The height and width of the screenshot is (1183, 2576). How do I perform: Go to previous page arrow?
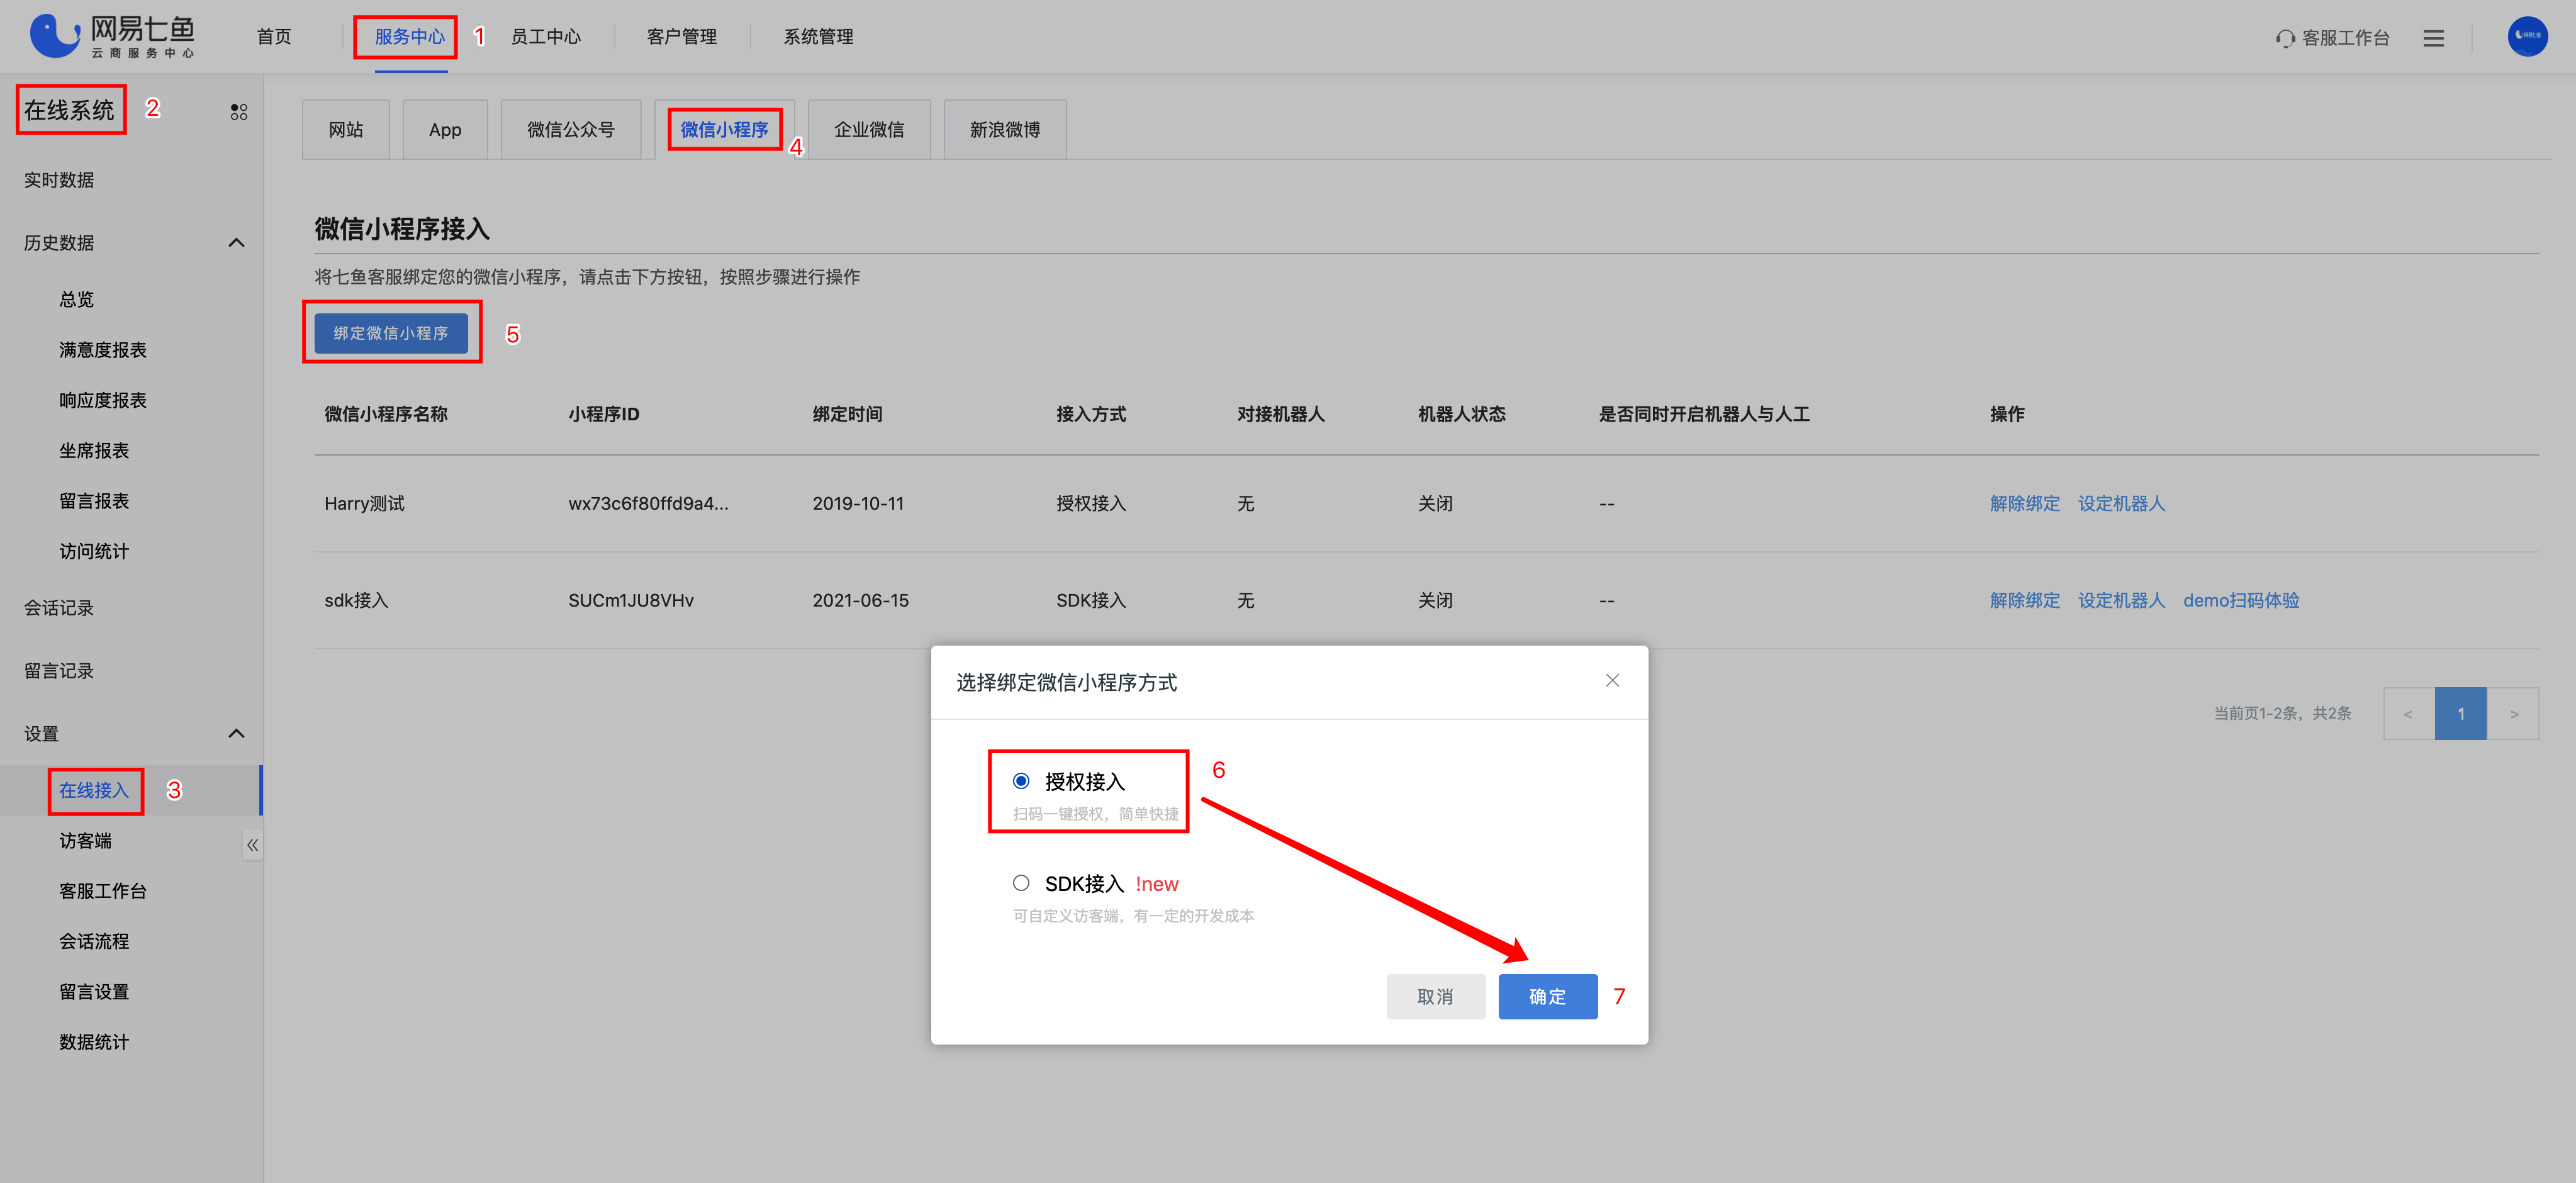click(2408, 714)
